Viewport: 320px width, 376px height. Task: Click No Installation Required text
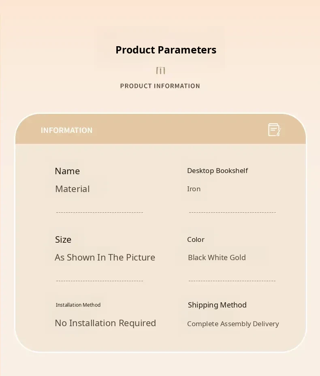click(105, 323)
